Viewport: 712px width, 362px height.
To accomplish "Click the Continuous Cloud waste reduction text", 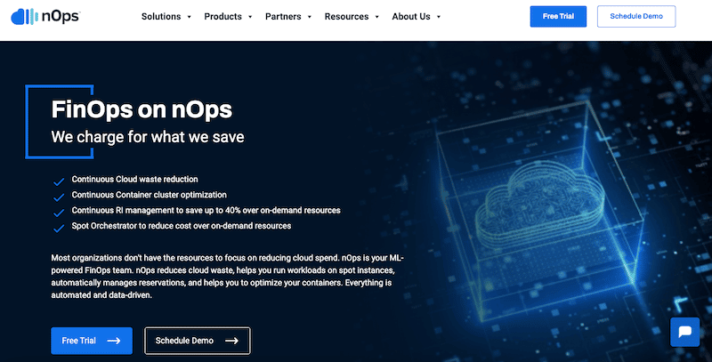I will (x=135, y=179).
